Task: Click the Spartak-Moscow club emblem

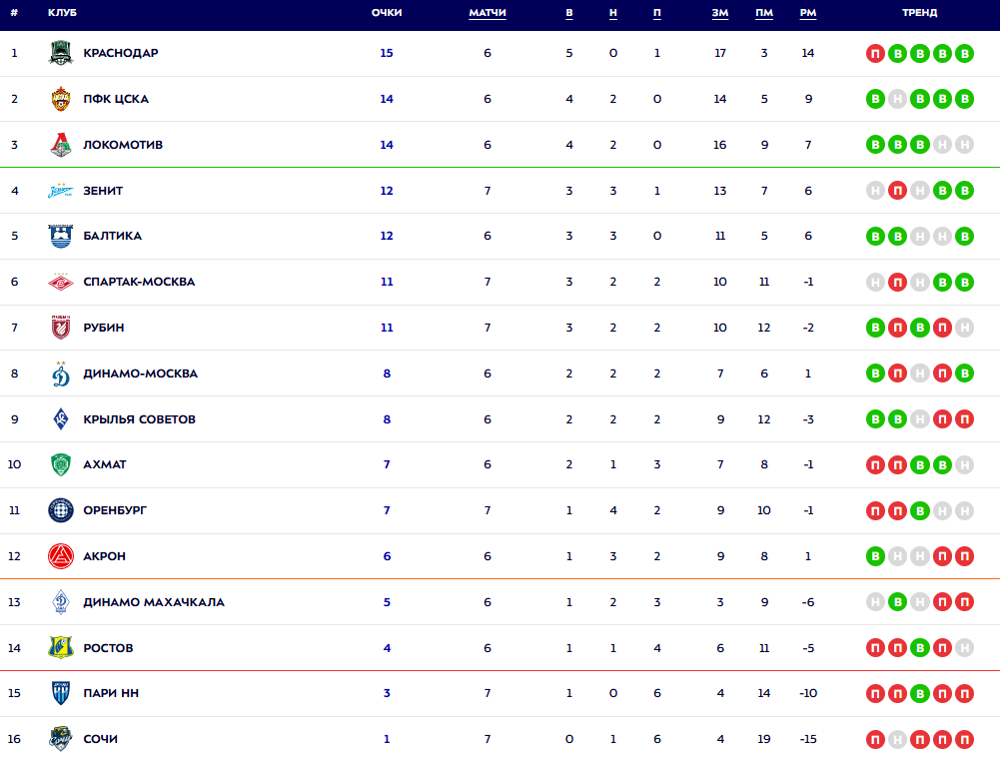Action: (61, 282)
